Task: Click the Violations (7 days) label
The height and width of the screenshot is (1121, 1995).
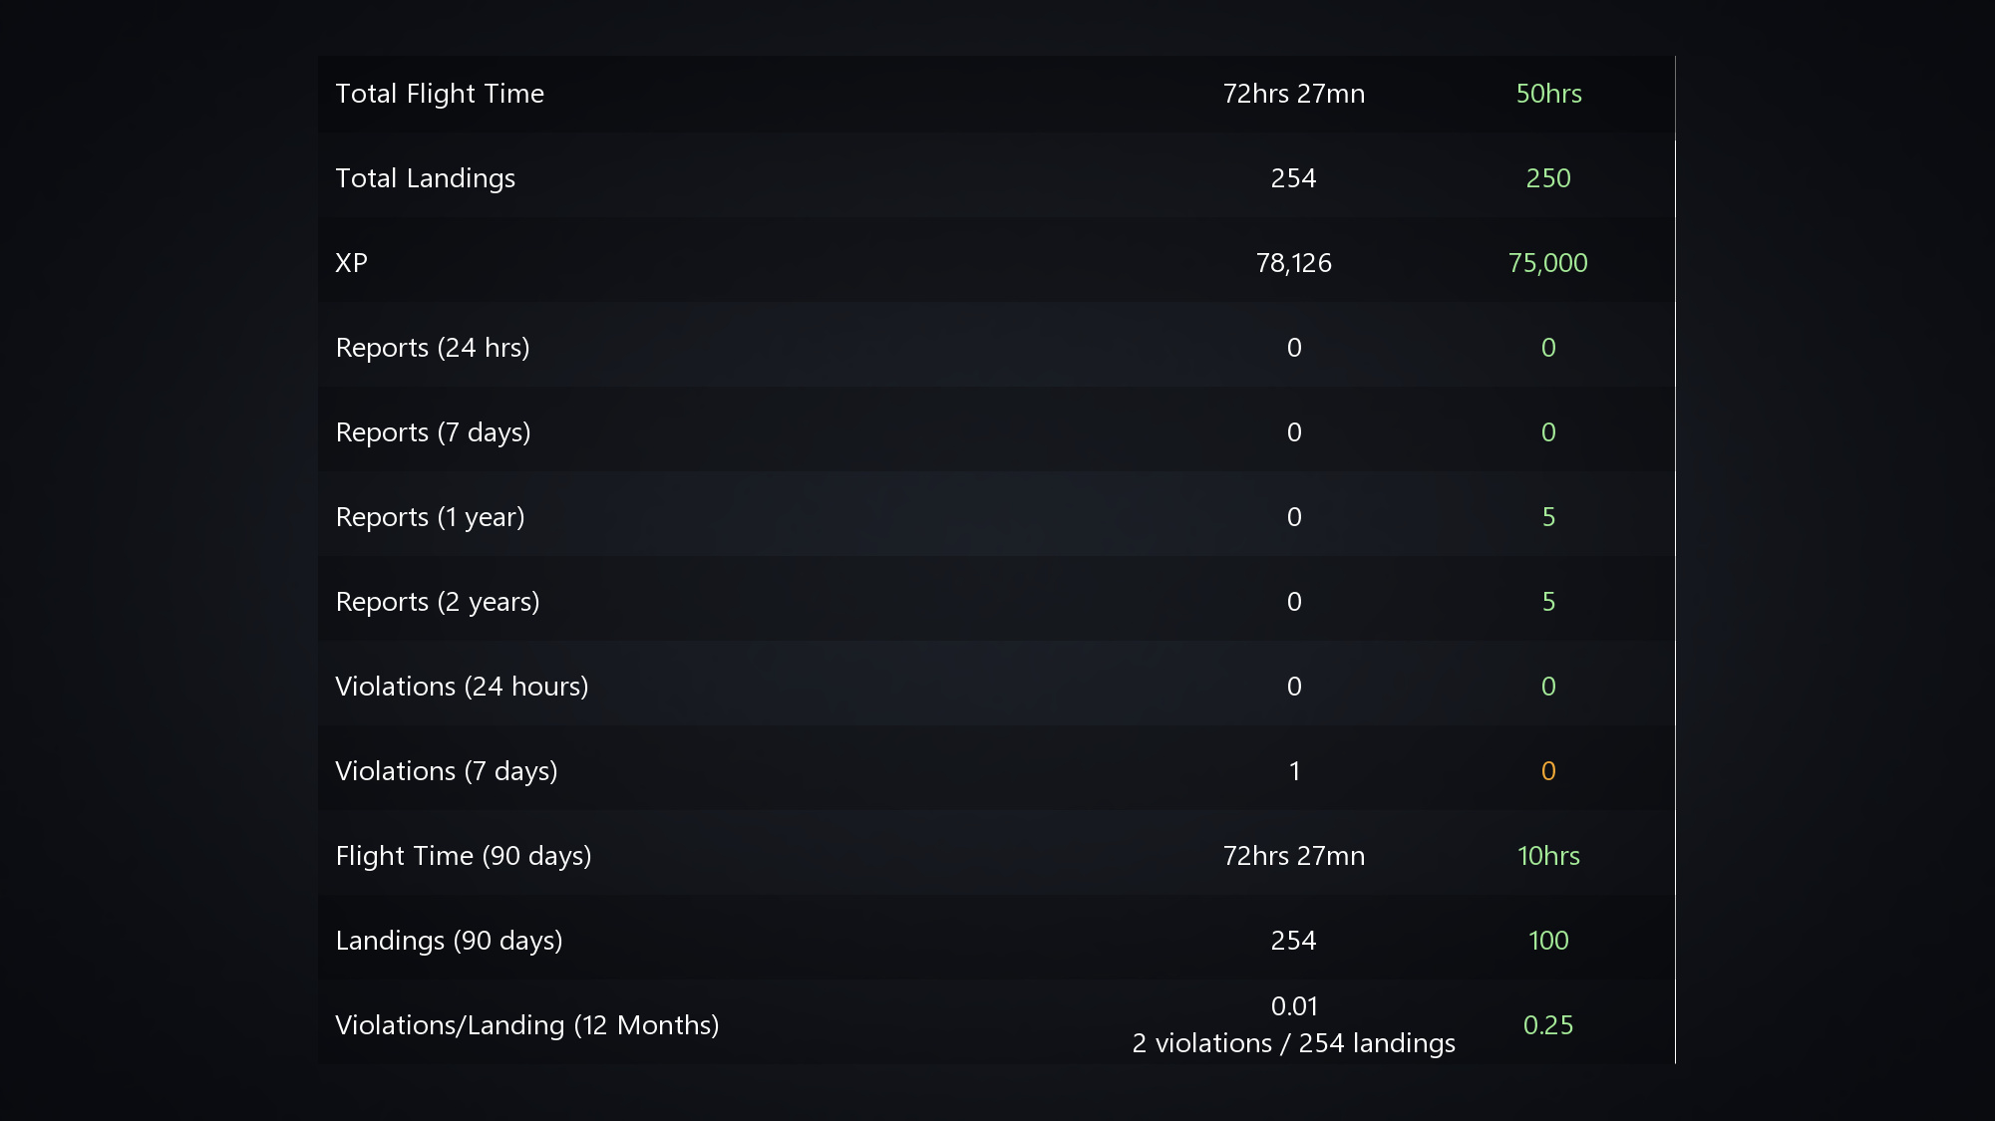Action: (x=447, y=771)
